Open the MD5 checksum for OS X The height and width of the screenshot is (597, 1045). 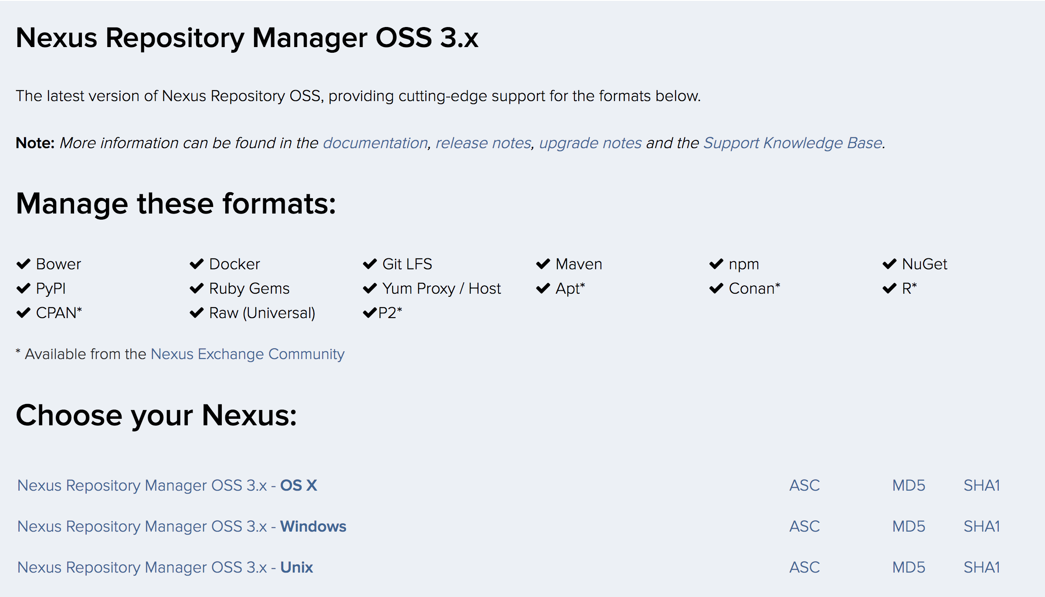coord(909,485)
